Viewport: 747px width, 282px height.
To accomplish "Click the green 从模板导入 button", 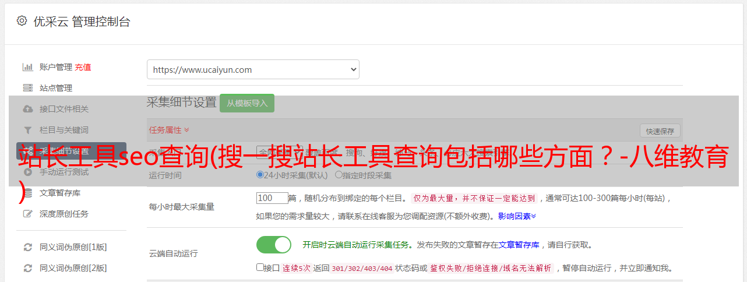I will (x=247, y=103).
